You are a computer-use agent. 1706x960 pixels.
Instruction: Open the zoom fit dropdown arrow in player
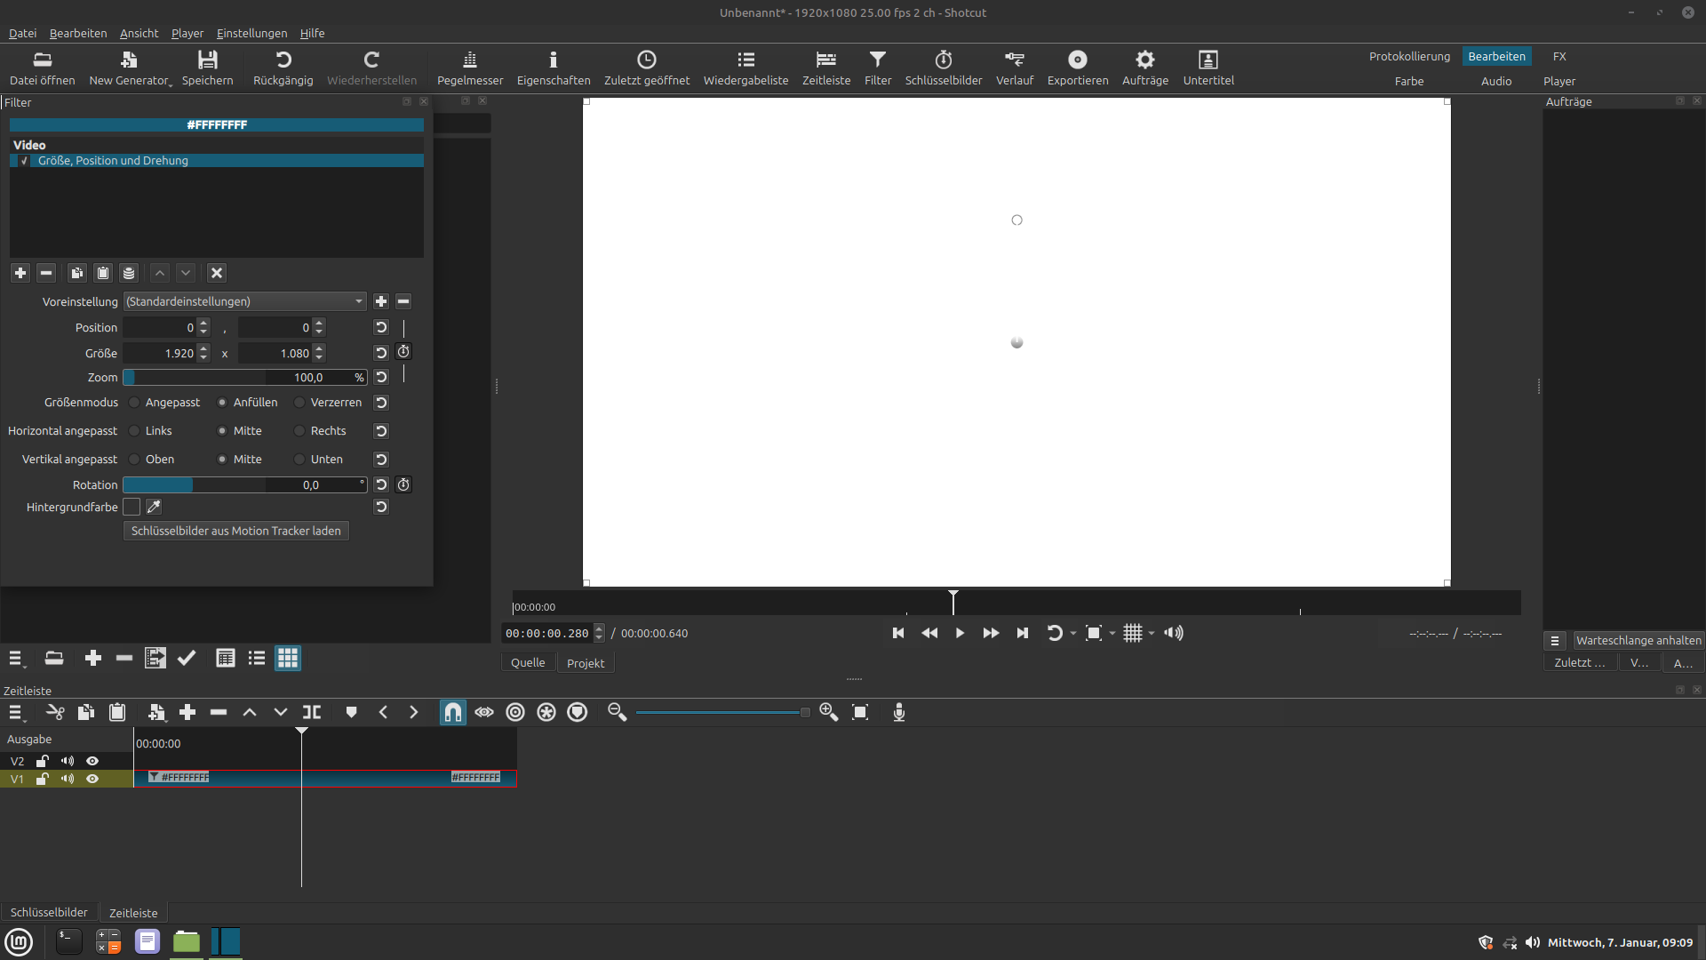[1112, 634]
